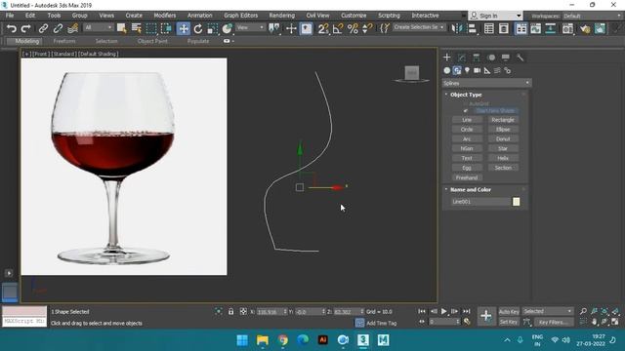This screenshot has height=351, width=625.
Task: Collapse the Name and Color rollout
Action: click(471, 189)
